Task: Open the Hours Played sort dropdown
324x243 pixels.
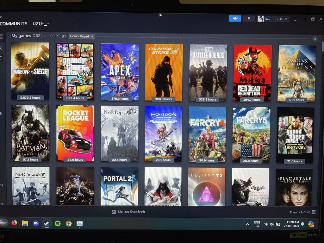Action: [x=81, y=36]
